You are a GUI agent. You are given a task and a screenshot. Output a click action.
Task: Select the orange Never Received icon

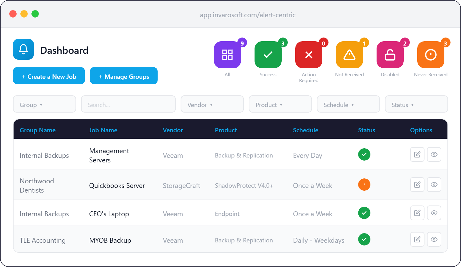tap(431, 55)
